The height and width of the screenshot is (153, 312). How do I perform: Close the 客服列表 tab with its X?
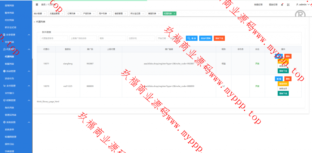click(159, 14)
